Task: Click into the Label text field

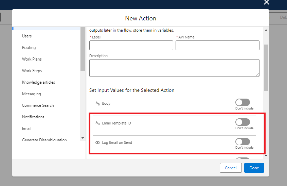Action: (x=131, y=46)
